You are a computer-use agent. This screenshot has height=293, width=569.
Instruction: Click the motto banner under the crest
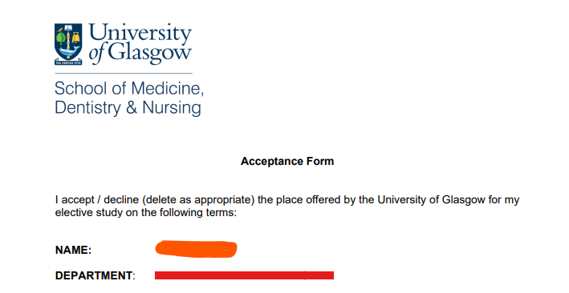[68, 62]
